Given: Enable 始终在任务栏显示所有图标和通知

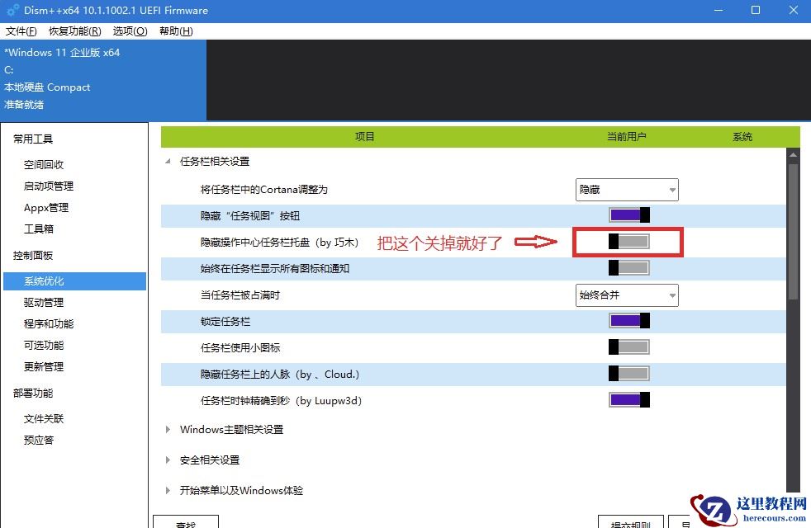Looking at the screenshot, I should click(x=629, y=268).
